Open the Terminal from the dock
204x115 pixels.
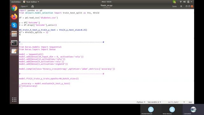pos(14,43)
